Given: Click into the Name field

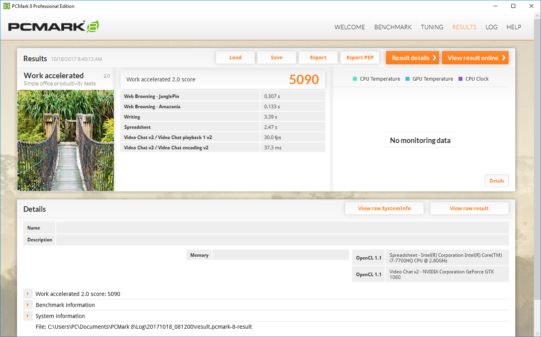Looking at the screenshot, I should [x=282, y=228].
